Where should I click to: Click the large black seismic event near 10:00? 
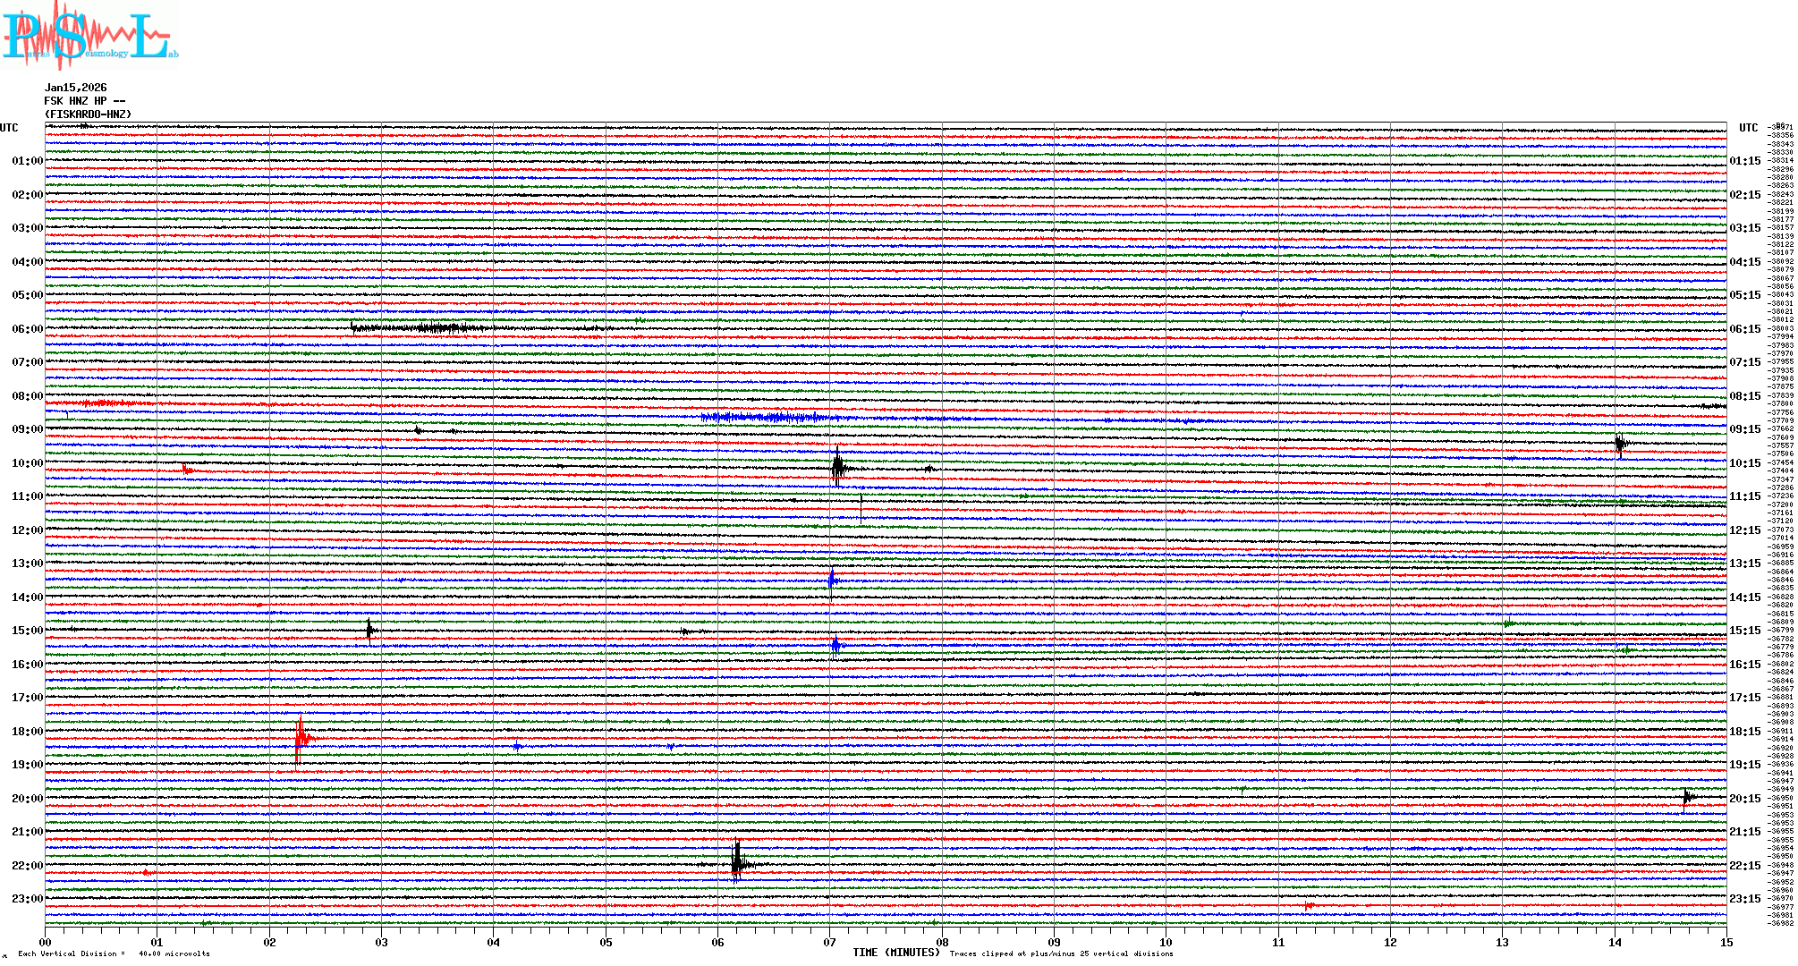[x=837, y=467]
